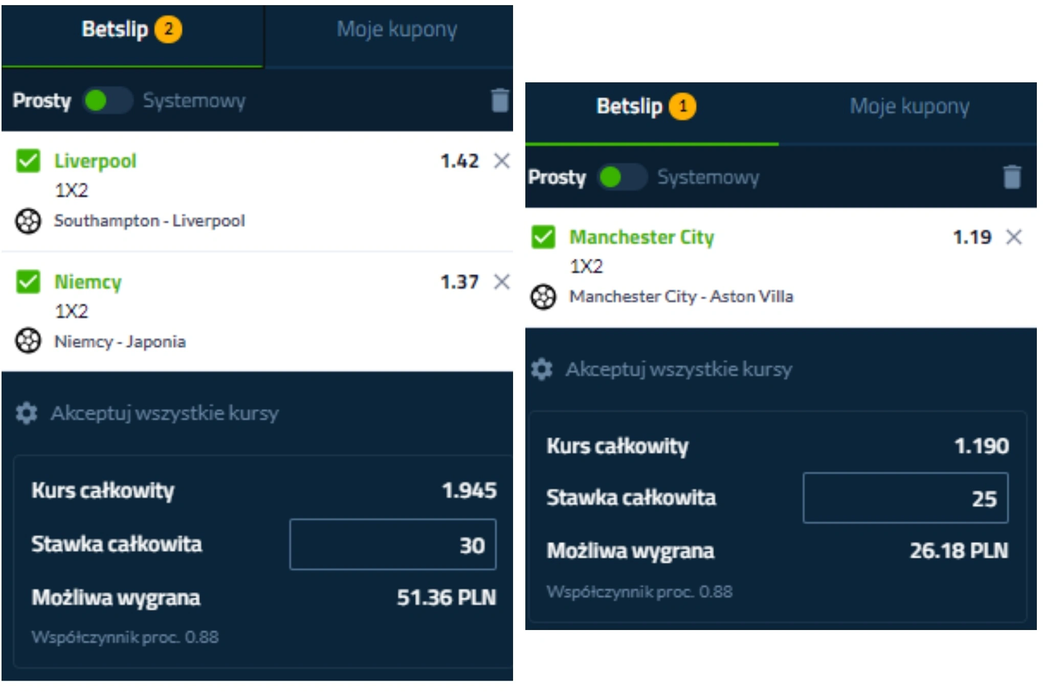Click trash icon in Manchester City betslip
The width and height of the screenshot is (1043, 696).
(1012, 177)
